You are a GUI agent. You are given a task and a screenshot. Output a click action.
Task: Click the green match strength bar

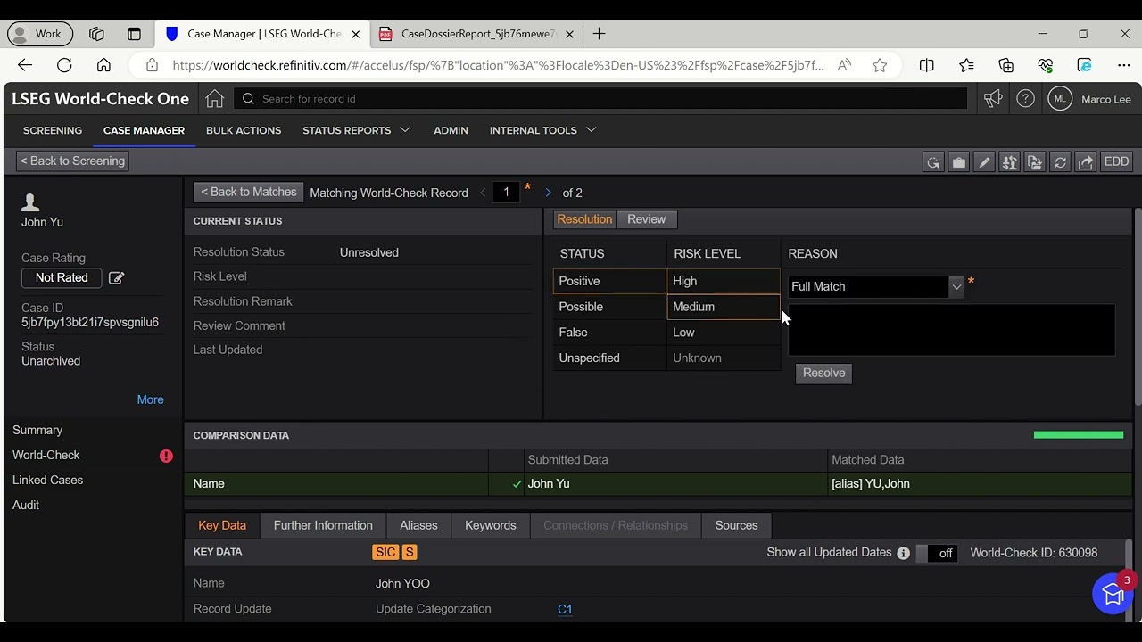[x=1079, y=435]
